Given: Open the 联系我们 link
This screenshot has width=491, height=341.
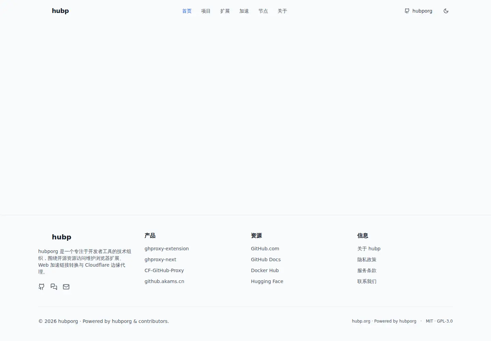Looking at the screenshot, I should [x=367, y=281].
